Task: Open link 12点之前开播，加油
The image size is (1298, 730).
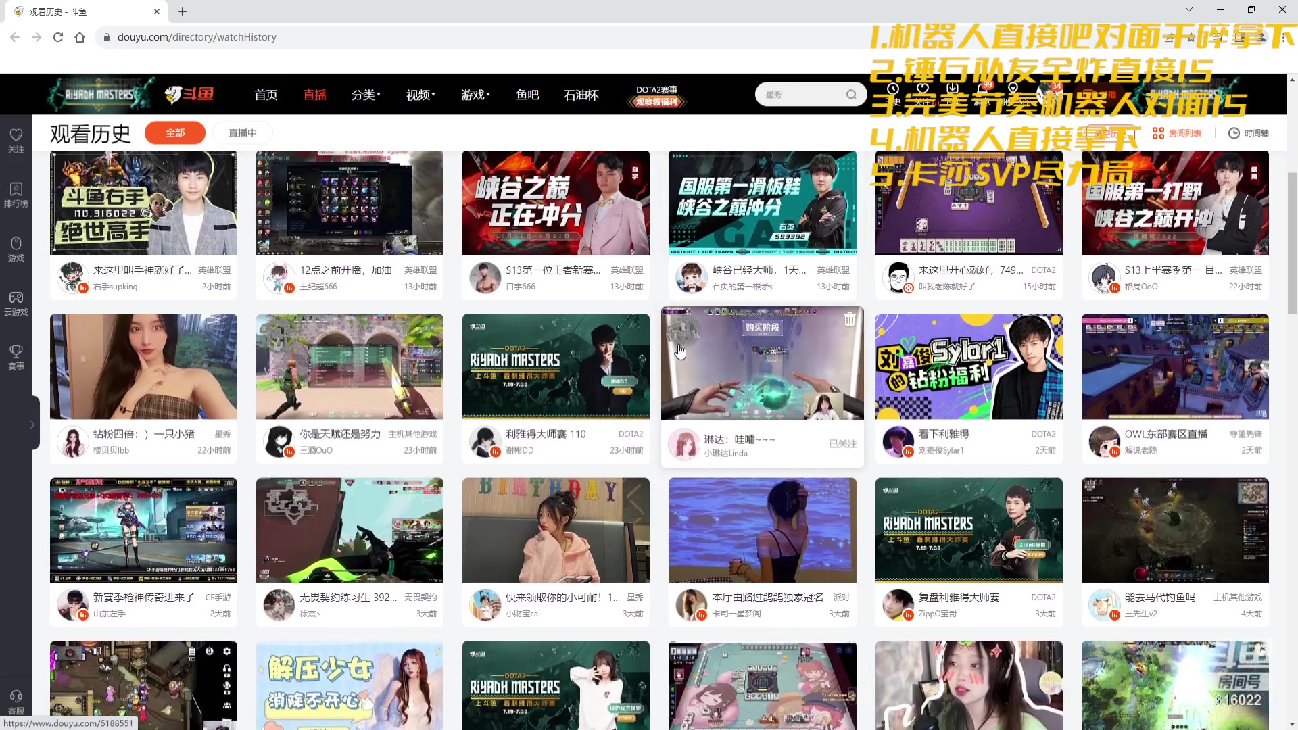Action: pos(346,270)
